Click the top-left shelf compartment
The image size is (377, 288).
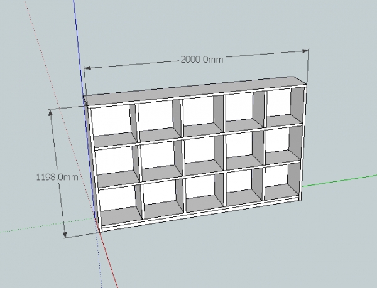(x=114, y=126)
